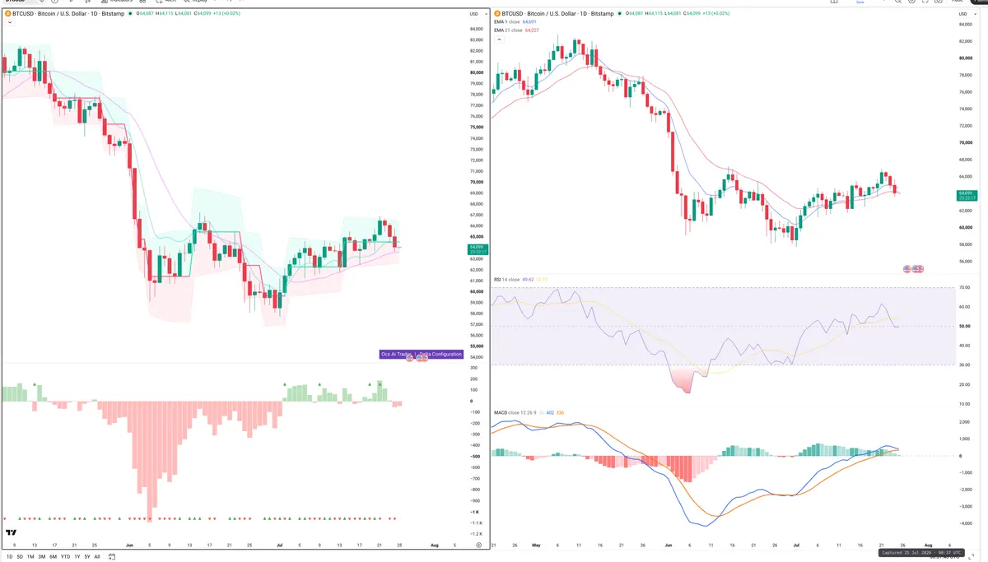Select the 5Y time range button
The height and width of the screenshot is (562, 988).
[x=87, y=557]
